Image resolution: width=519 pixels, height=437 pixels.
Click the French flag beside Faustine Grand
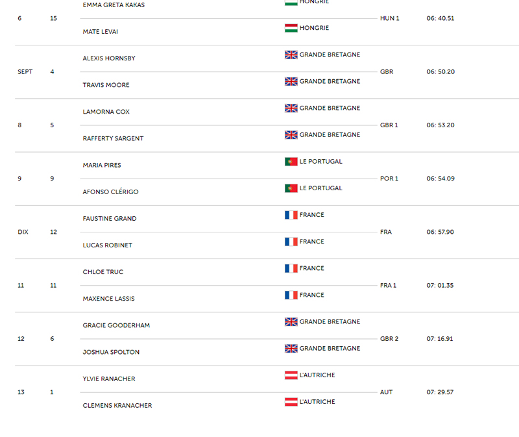click(x=291, y=215)
